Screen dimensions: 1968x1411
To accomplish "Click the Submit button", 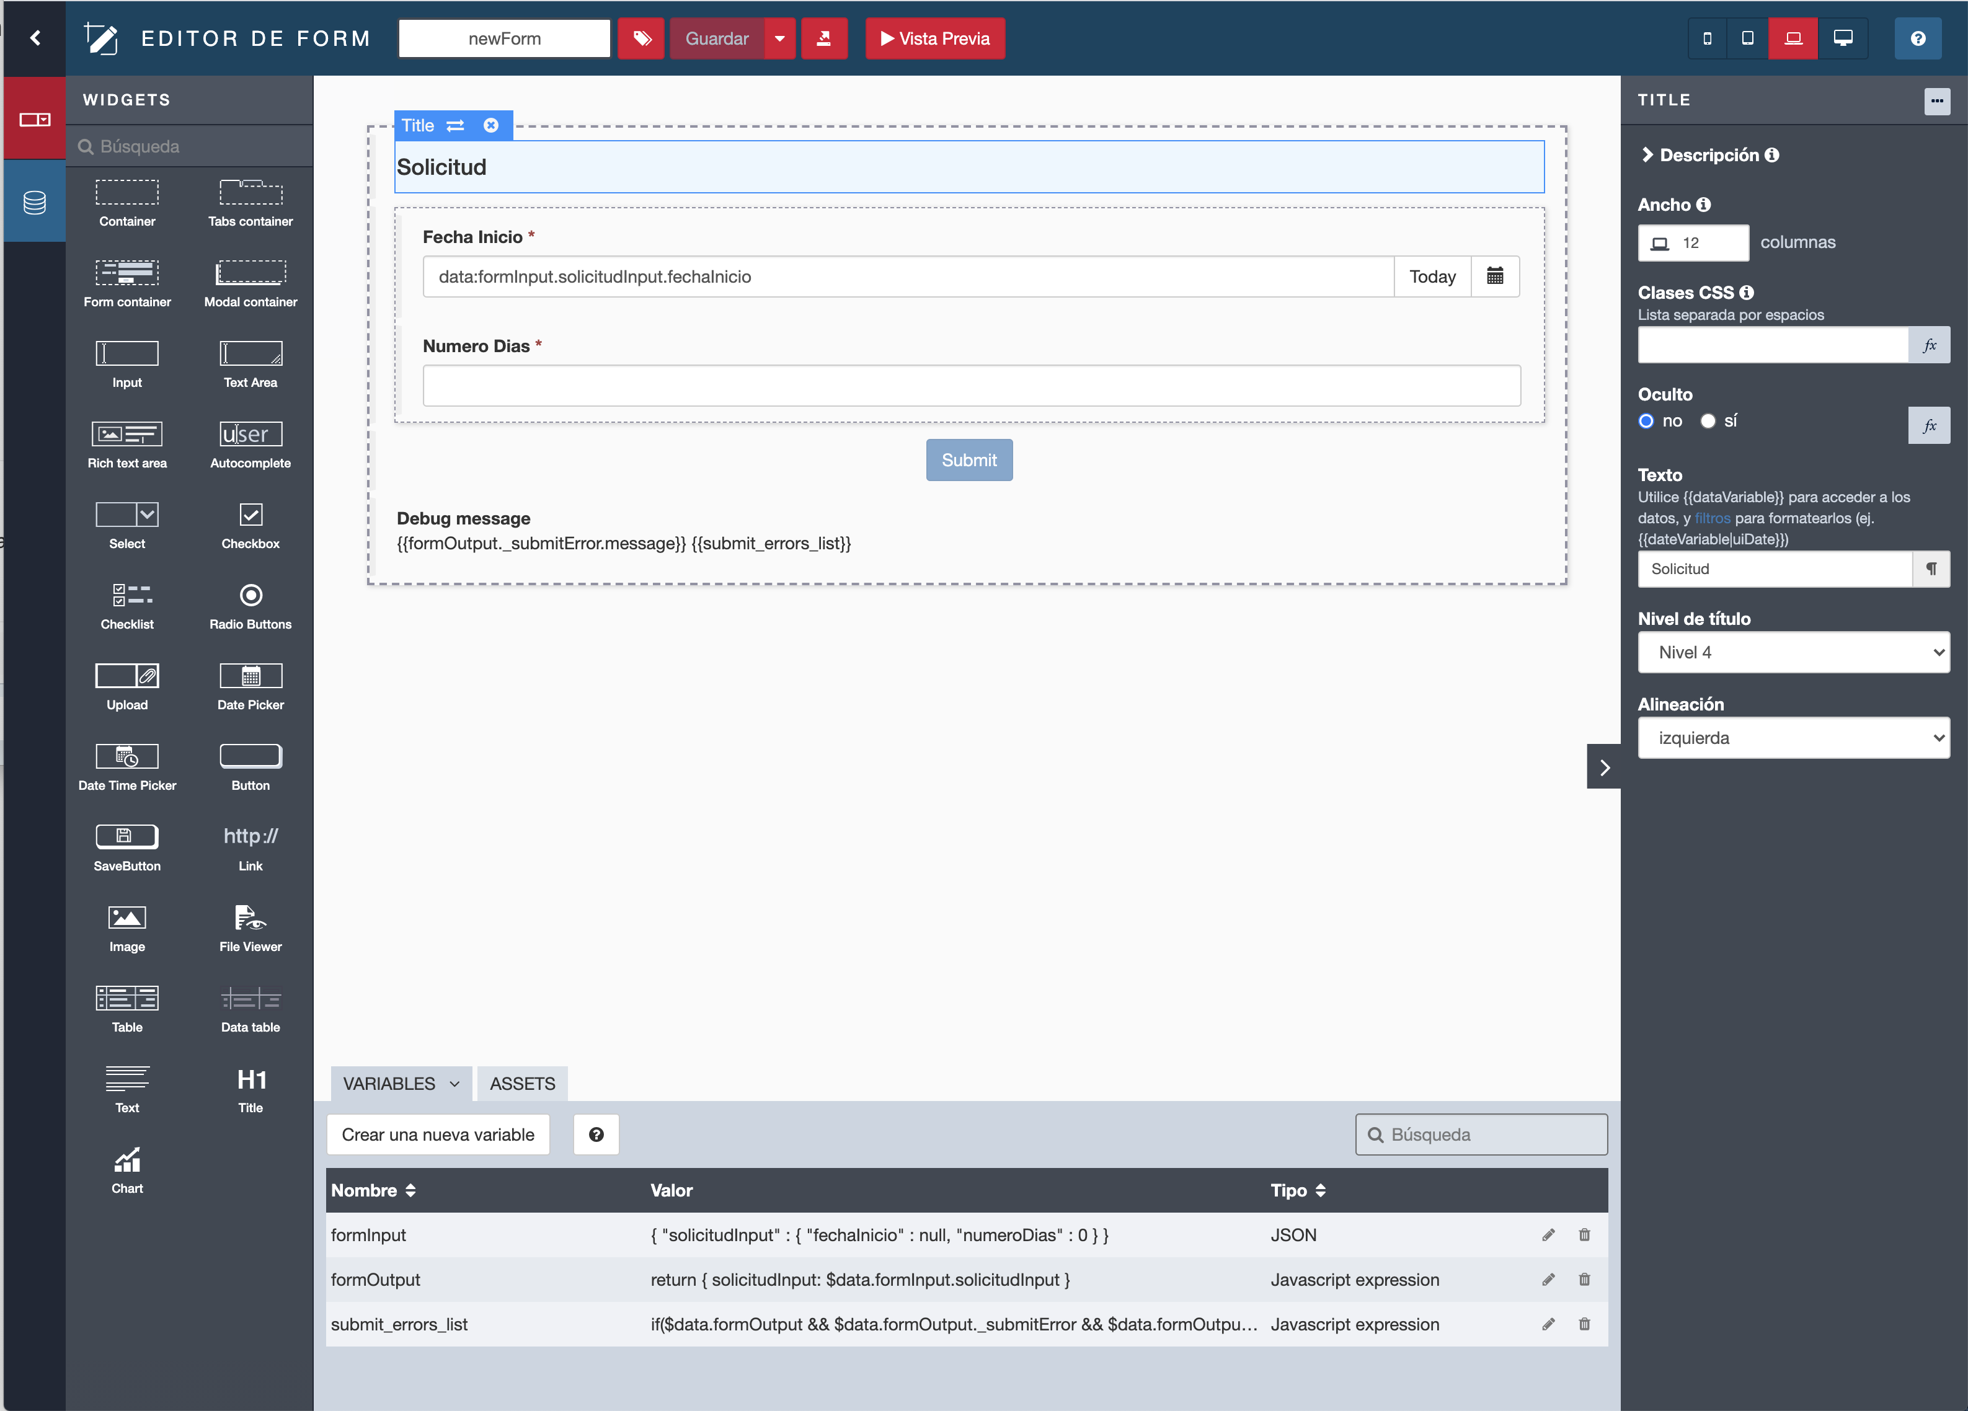I will 968,460.
